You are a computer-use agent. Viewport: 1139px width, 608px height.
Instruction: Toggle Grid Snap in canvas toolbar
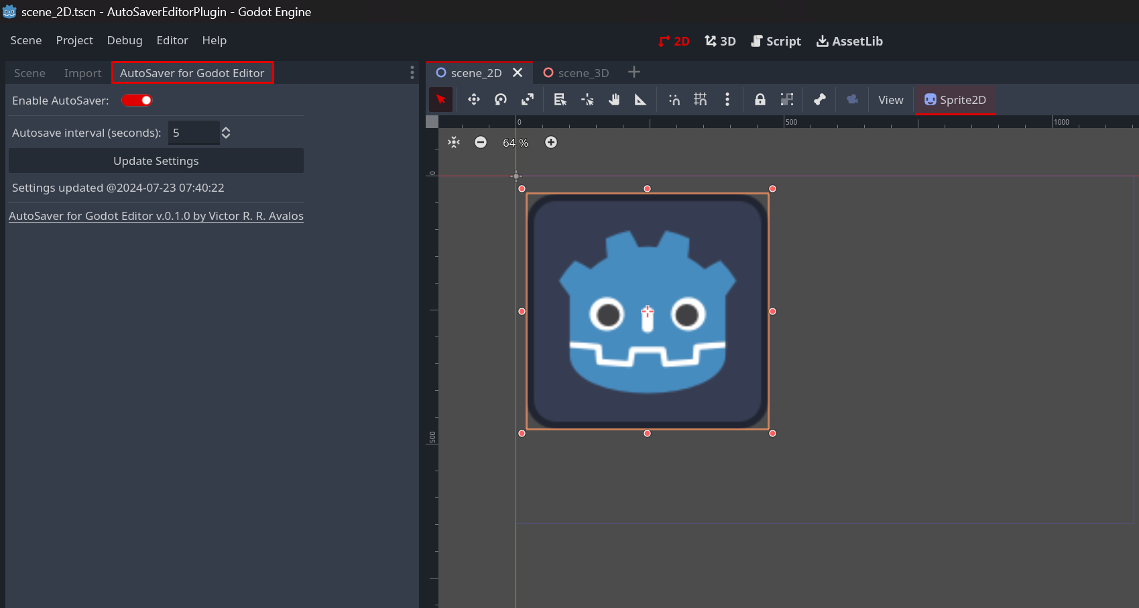tap(701, 100)
